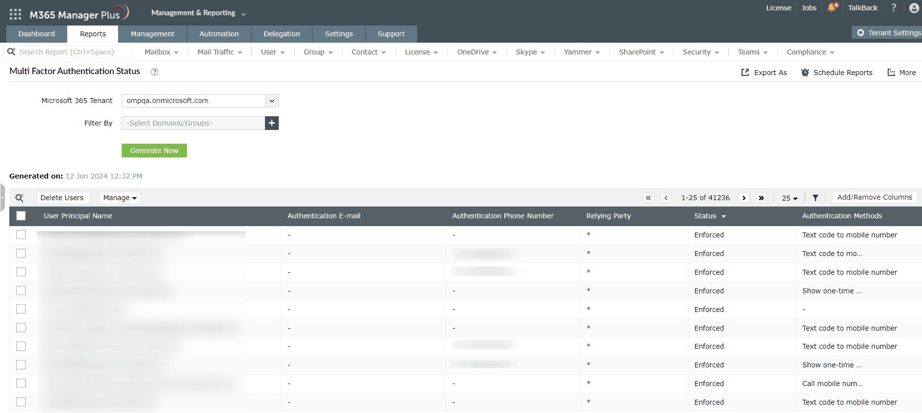Expand the Mailbox reports menu
922x413 pixels.
tap(161, 52)
